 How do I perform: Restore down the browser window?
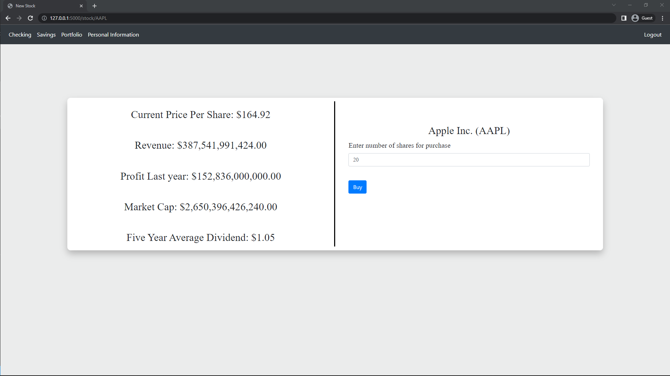point(646,5)
